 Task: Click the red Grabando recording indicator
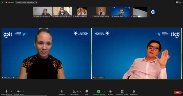[9, 2]
